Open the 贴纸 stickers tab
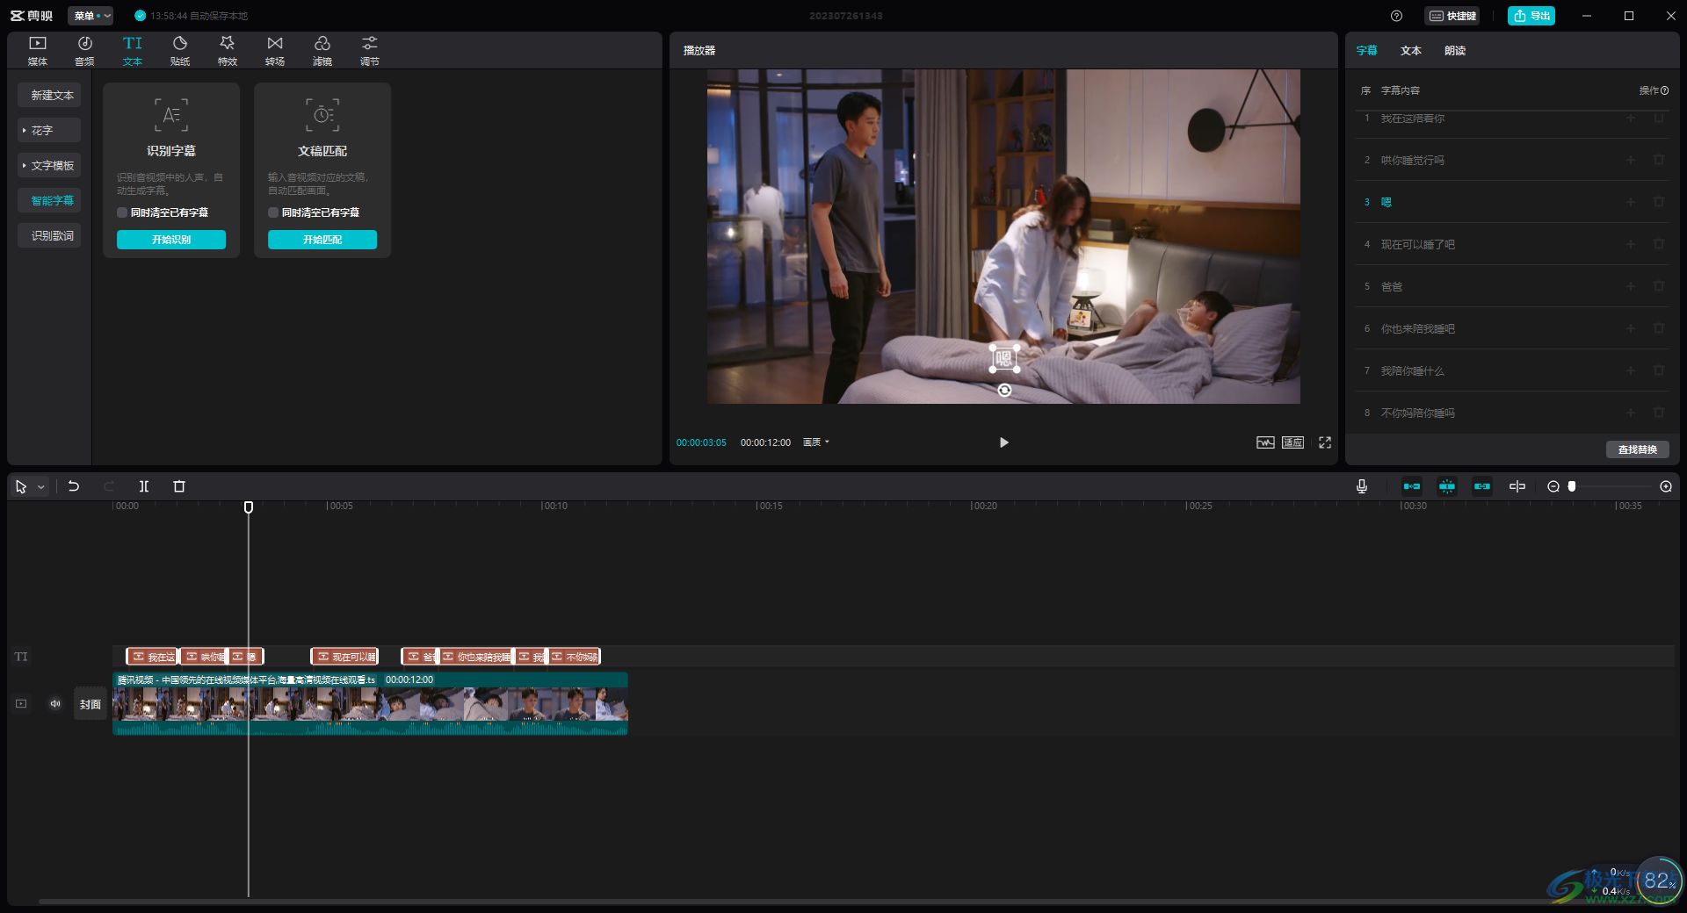1687x913 pixels. pyautogui.click(x=180, y=51)
